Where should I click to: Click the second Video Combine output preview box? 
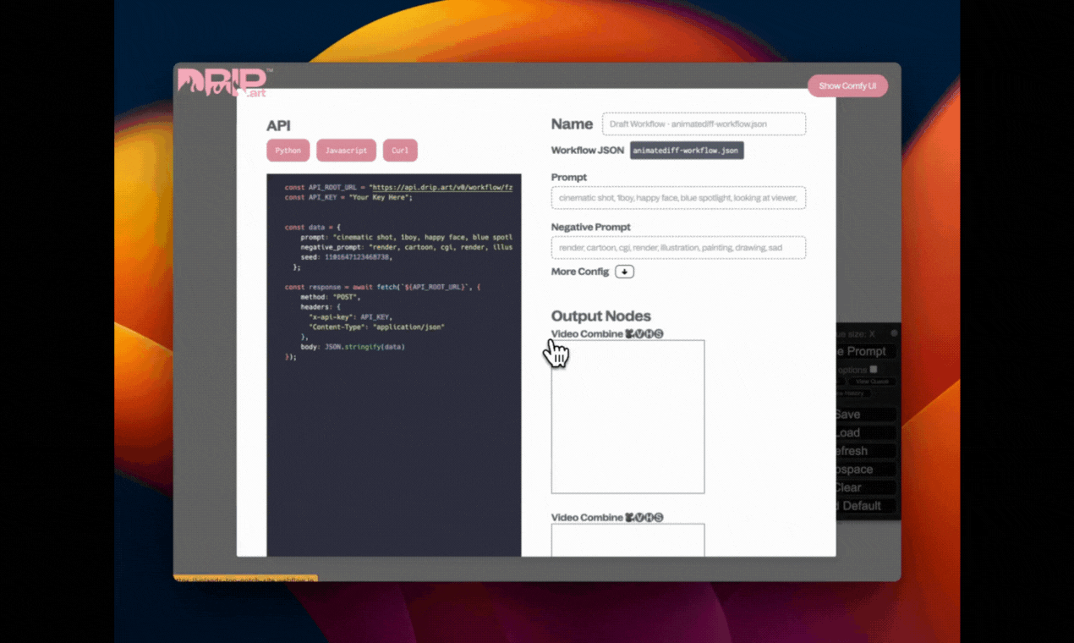pos(627,540)
